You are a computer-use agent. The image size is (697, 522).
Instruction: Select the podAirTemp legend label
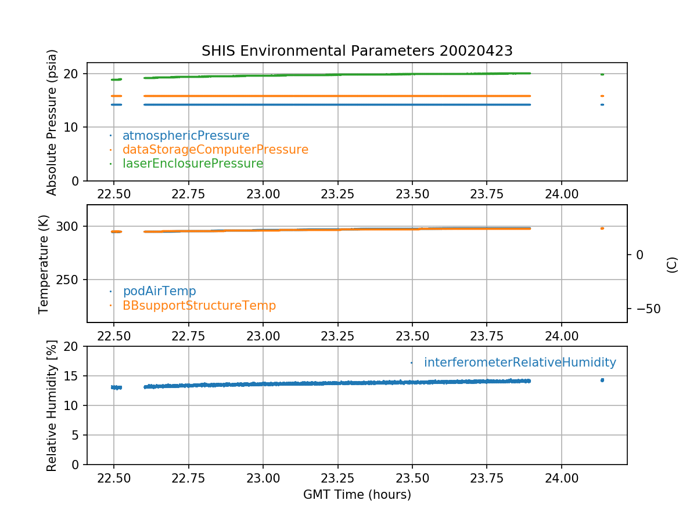[x=159, y=291]
